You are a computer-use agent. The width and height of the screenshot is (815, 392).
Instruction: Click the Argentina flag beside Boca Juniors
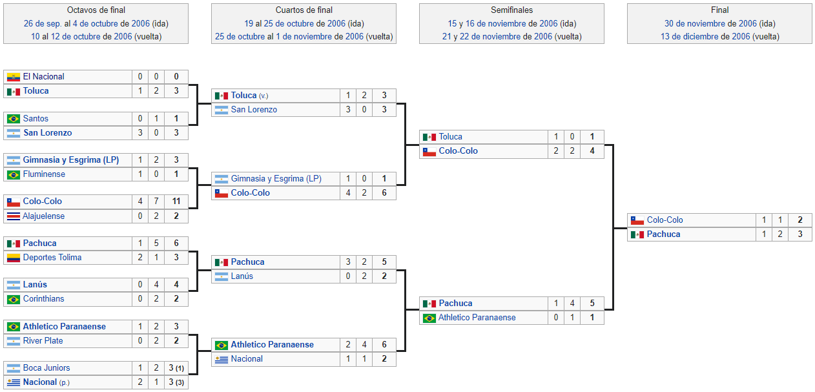pos(14,368)
